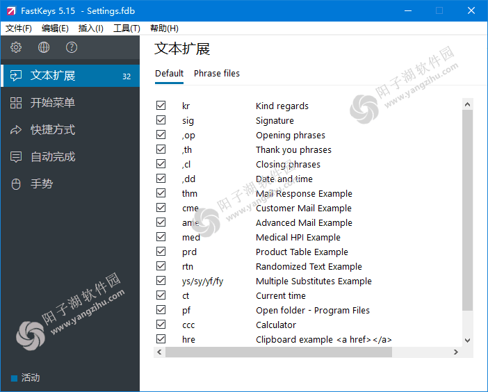Select the Multiple Substitutes Example row
The height and width of the screenshot is (392, 488).
pos(308,281)
